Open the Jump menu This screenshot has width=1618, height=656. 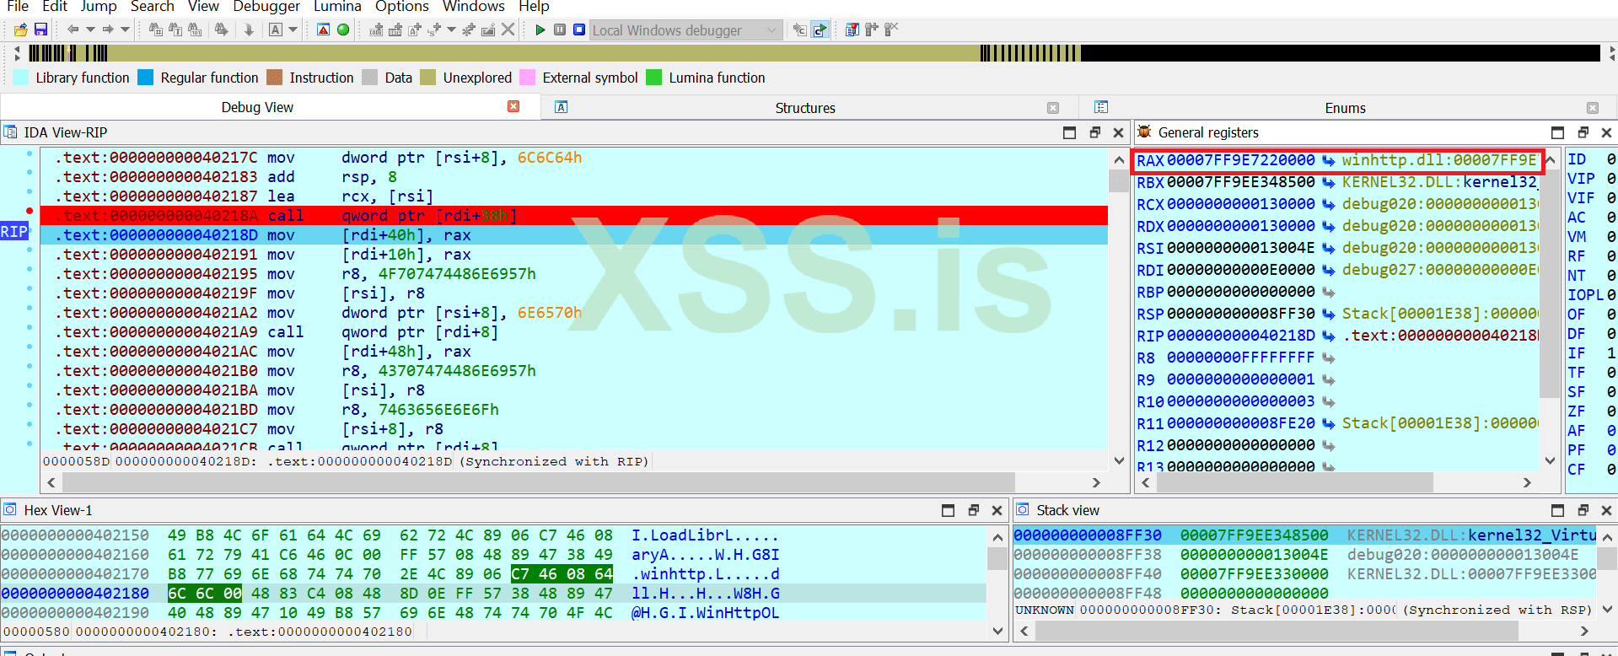pos(99,7)
